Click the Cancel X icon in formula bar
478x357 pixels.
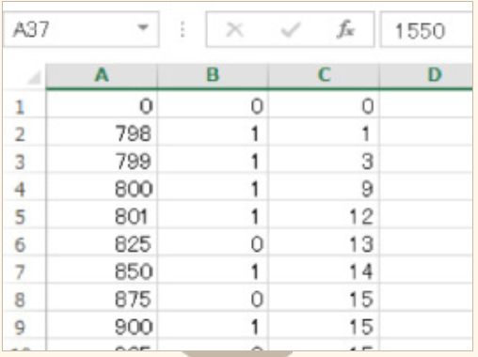pyautogui.click(x=234, y=30)
